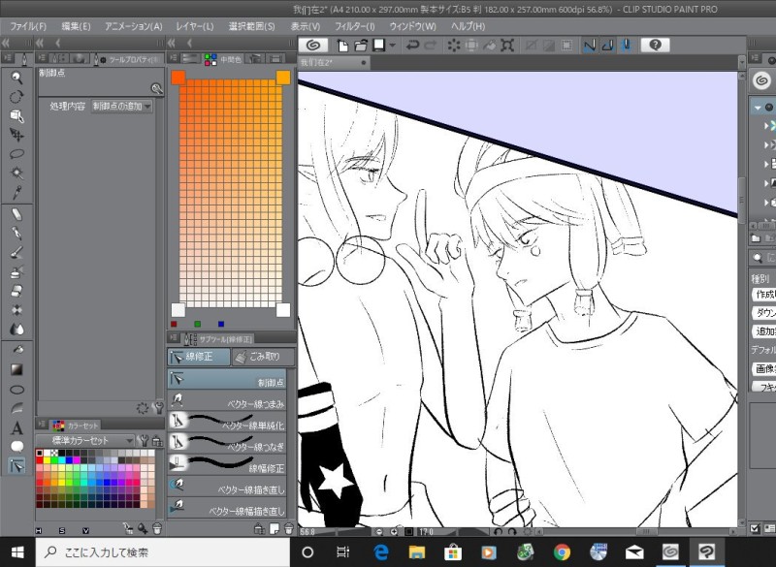The width and height of the screenshot is (776, 567).
Task: Select the Balloon tool
Action: tap(16, 447)
